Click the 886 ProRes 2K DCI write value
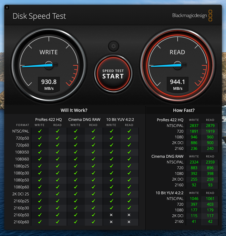The width and height of the screenshot is (226, 236). (194, 143)
